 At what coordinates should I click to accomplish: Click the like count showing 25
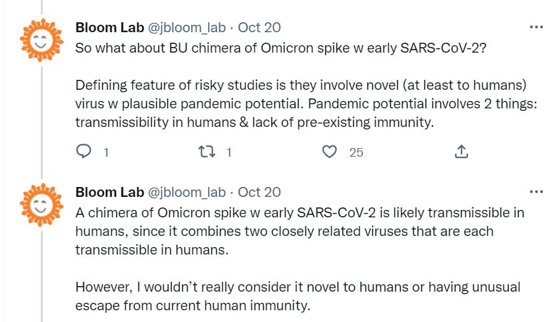point(356,152)
